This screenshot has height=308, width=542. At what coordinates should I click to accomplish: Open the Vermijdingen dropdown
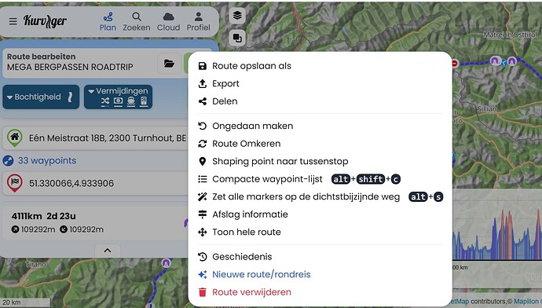[x=118, y=97]
